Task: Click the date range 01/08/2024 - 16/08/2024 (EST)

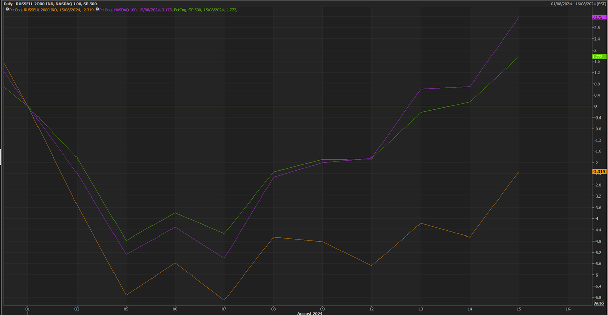Action: pyautogui.click(x=579, y=4)
